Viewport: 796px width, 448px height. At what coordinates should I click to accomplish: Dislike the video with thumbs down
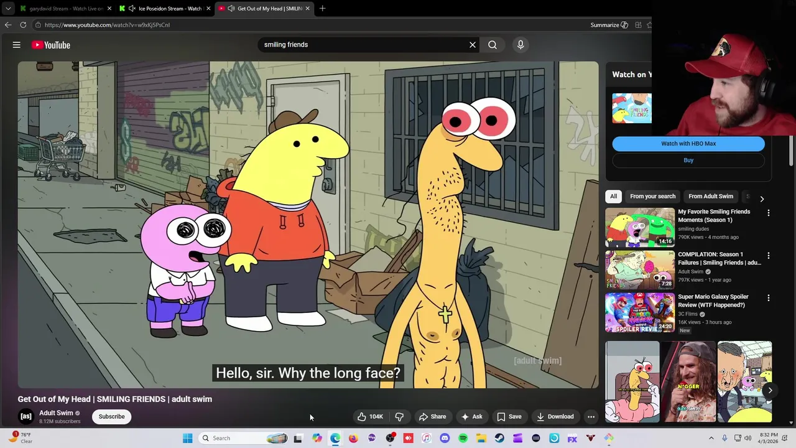(x=400, y=416)
